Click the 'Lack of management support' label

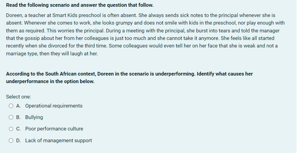coord(59,141)
